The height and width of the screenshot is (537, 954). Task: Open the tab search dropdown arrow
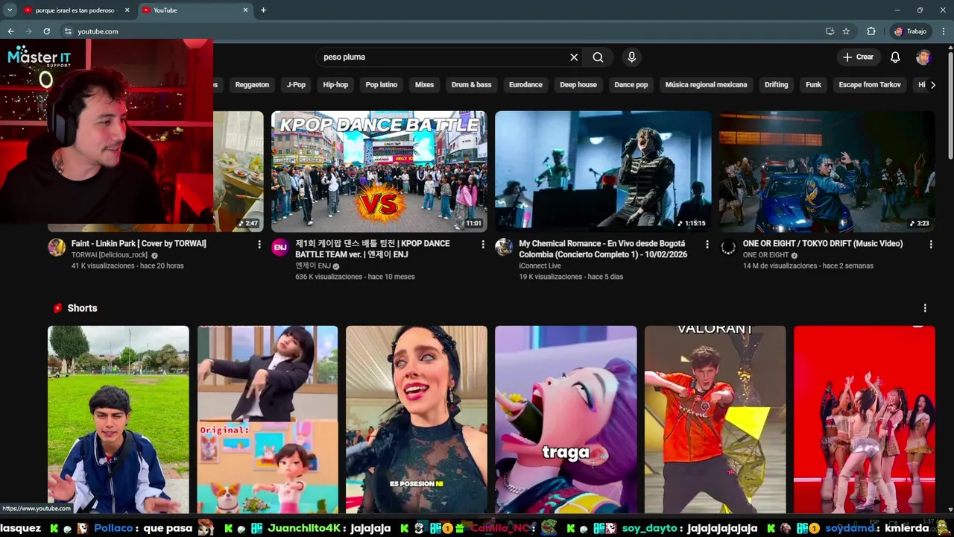tap(10, 10)
